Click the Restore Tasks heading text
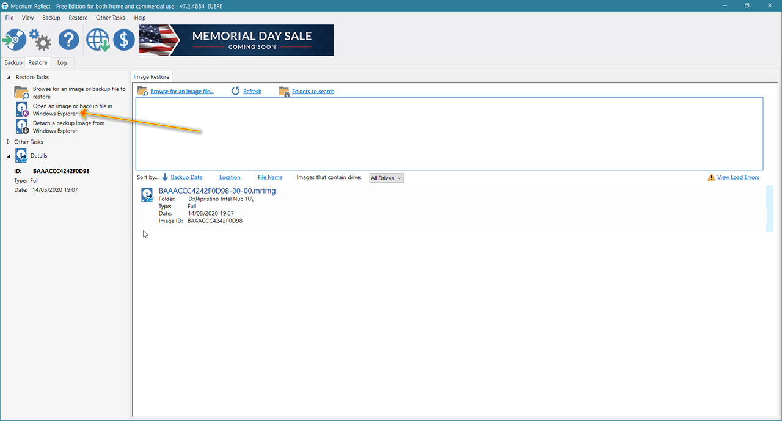 [32, 77]
